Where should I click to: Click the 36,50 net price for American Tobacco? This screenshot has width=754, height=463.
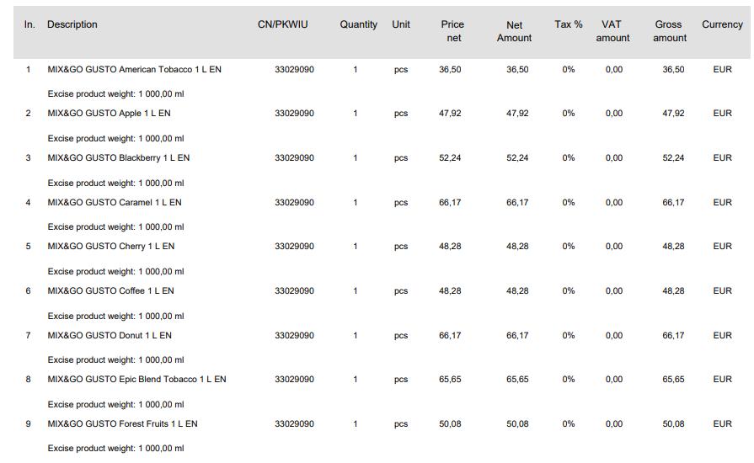coord(450,70)
